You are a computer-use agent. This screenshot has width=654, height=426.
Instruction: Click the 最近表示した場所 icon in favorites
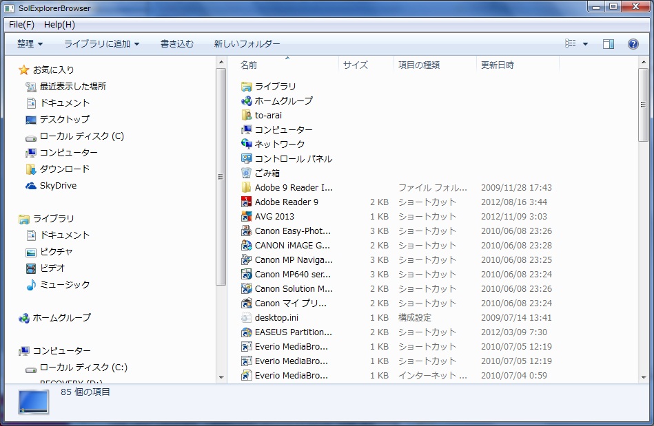(31, 87)
